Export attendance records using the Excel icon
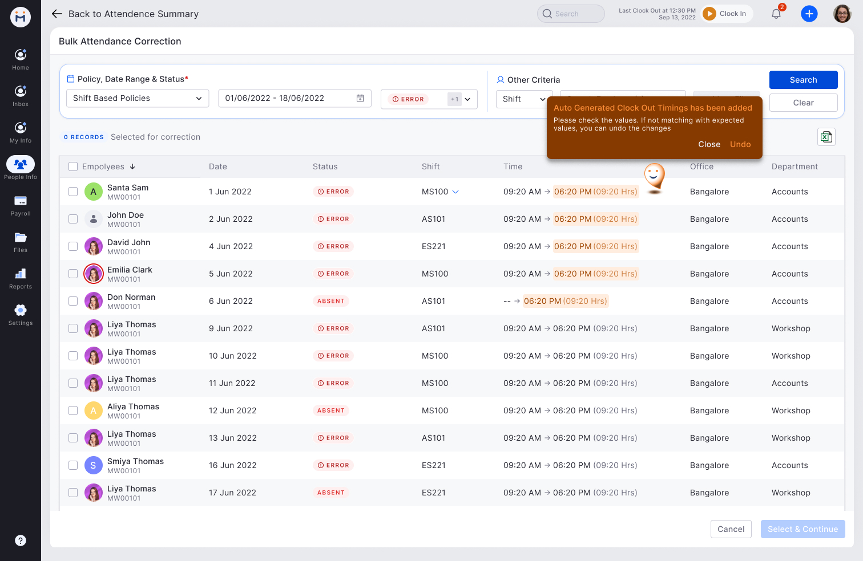Screen dimensions: 863x561 tap(826, 137)
